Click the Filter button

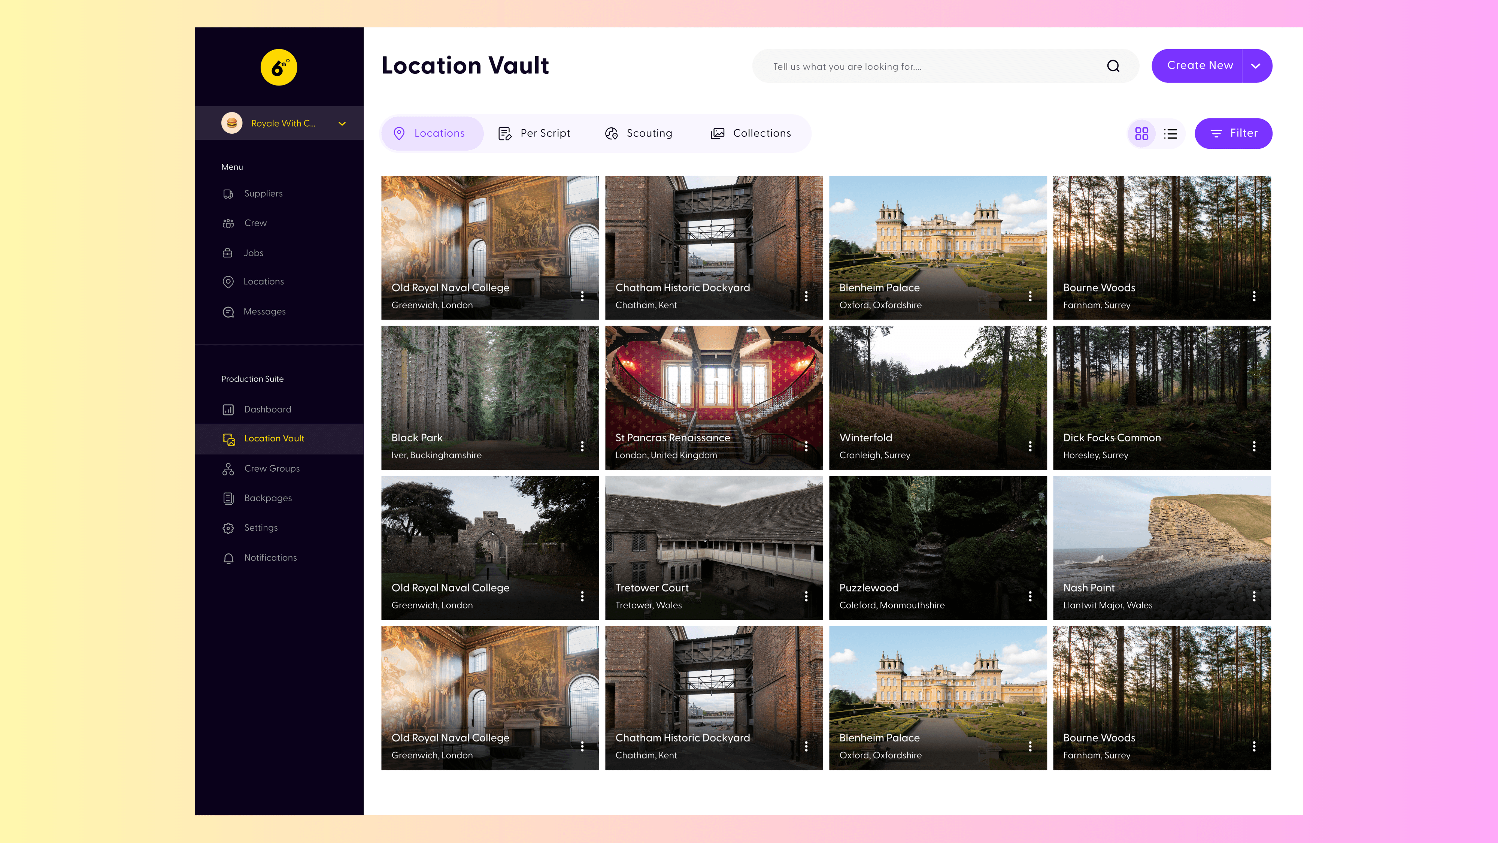(x=1233, y=134)
